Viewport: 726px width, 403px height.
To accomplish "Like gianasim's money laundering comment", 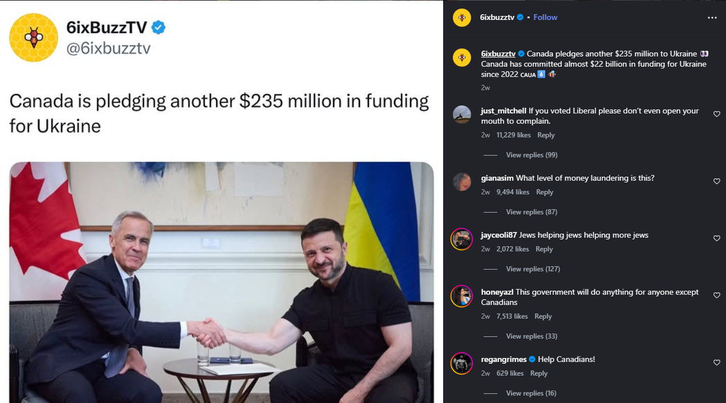I will pyautogui.click(x=717, y=181).
